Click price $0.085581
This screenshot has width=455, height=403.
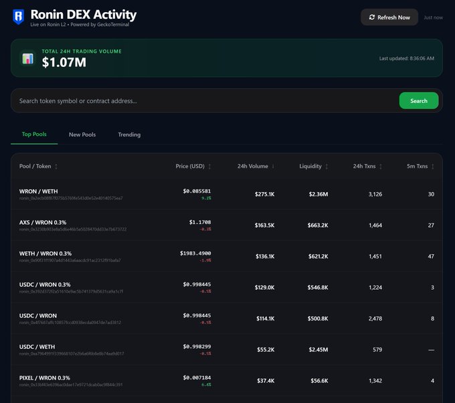(x=197, y=191)
